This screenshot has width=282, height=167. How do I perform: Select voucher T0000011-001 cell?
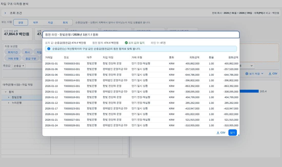pyautogui.click(x=72, y=75)
